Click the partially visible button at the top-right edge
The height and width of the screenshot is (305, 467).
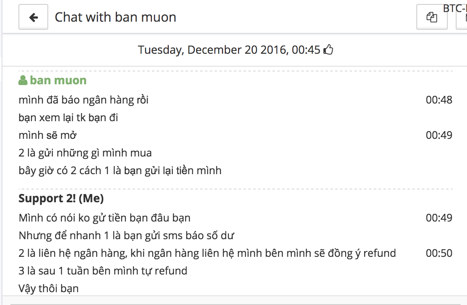tap(462, 18)
